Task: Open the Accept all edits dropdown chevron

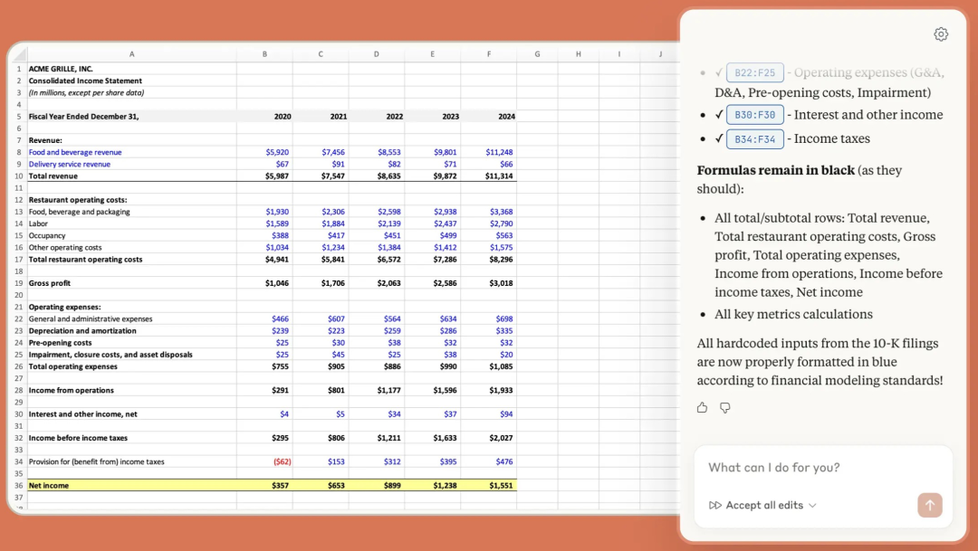Action: pos(812,506)
